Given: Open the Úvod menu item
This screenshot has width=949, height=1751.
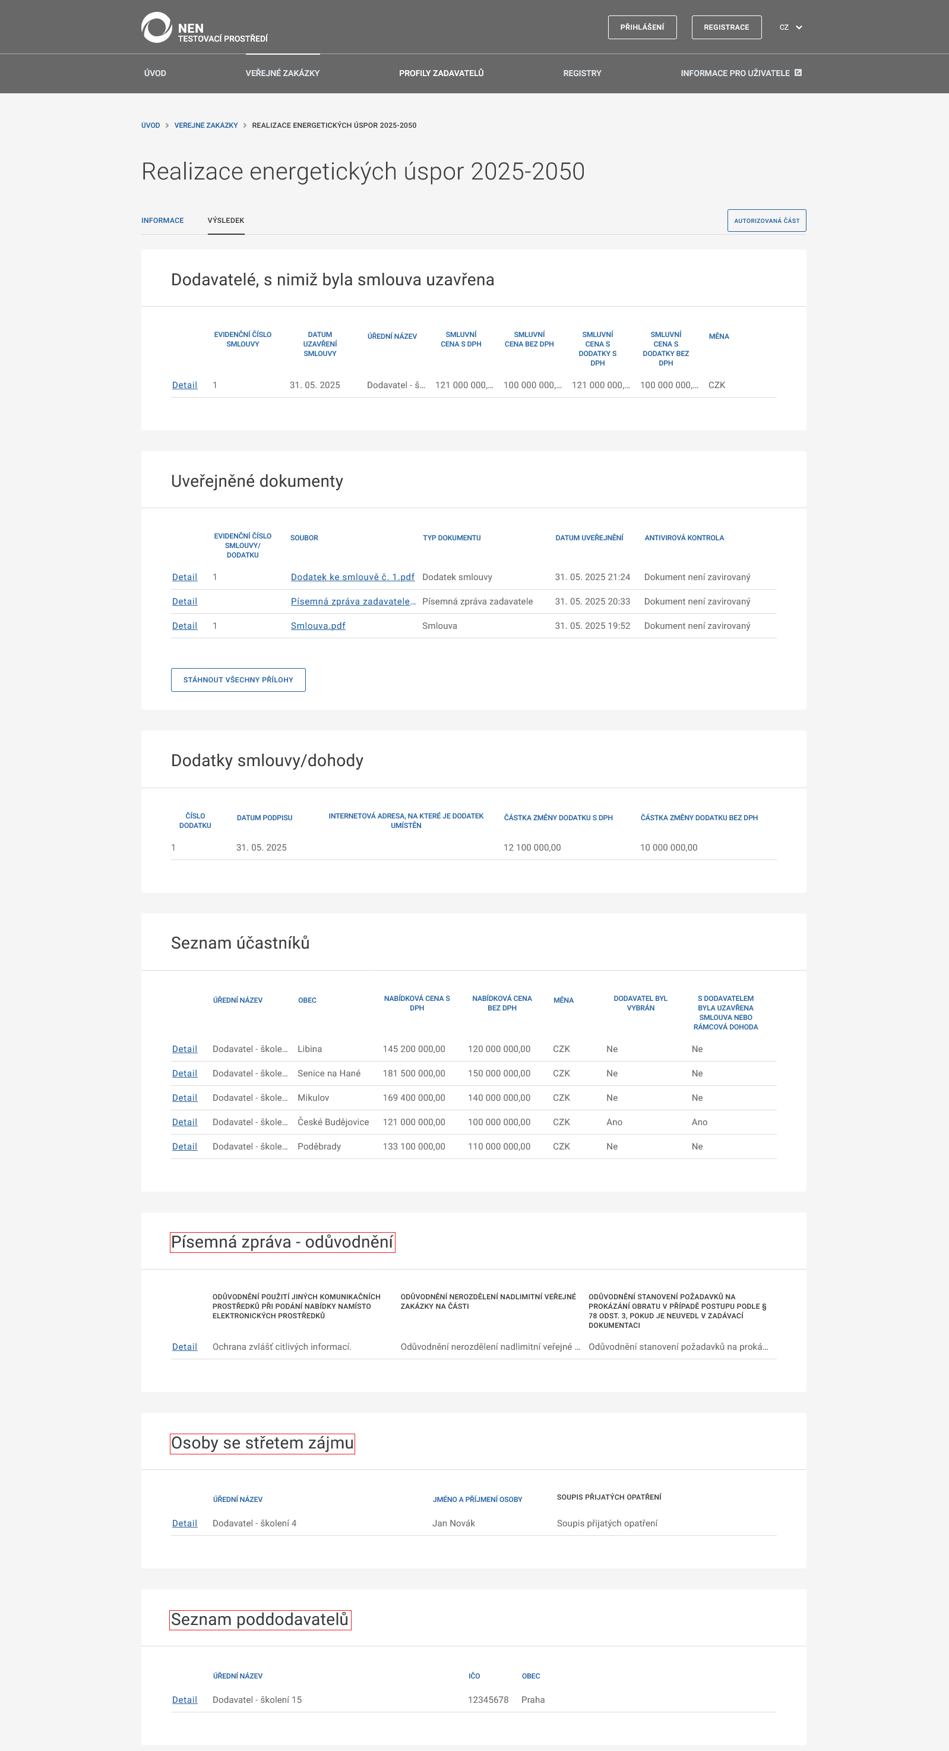Looking at the screenshot, I should tap(155, 74).
